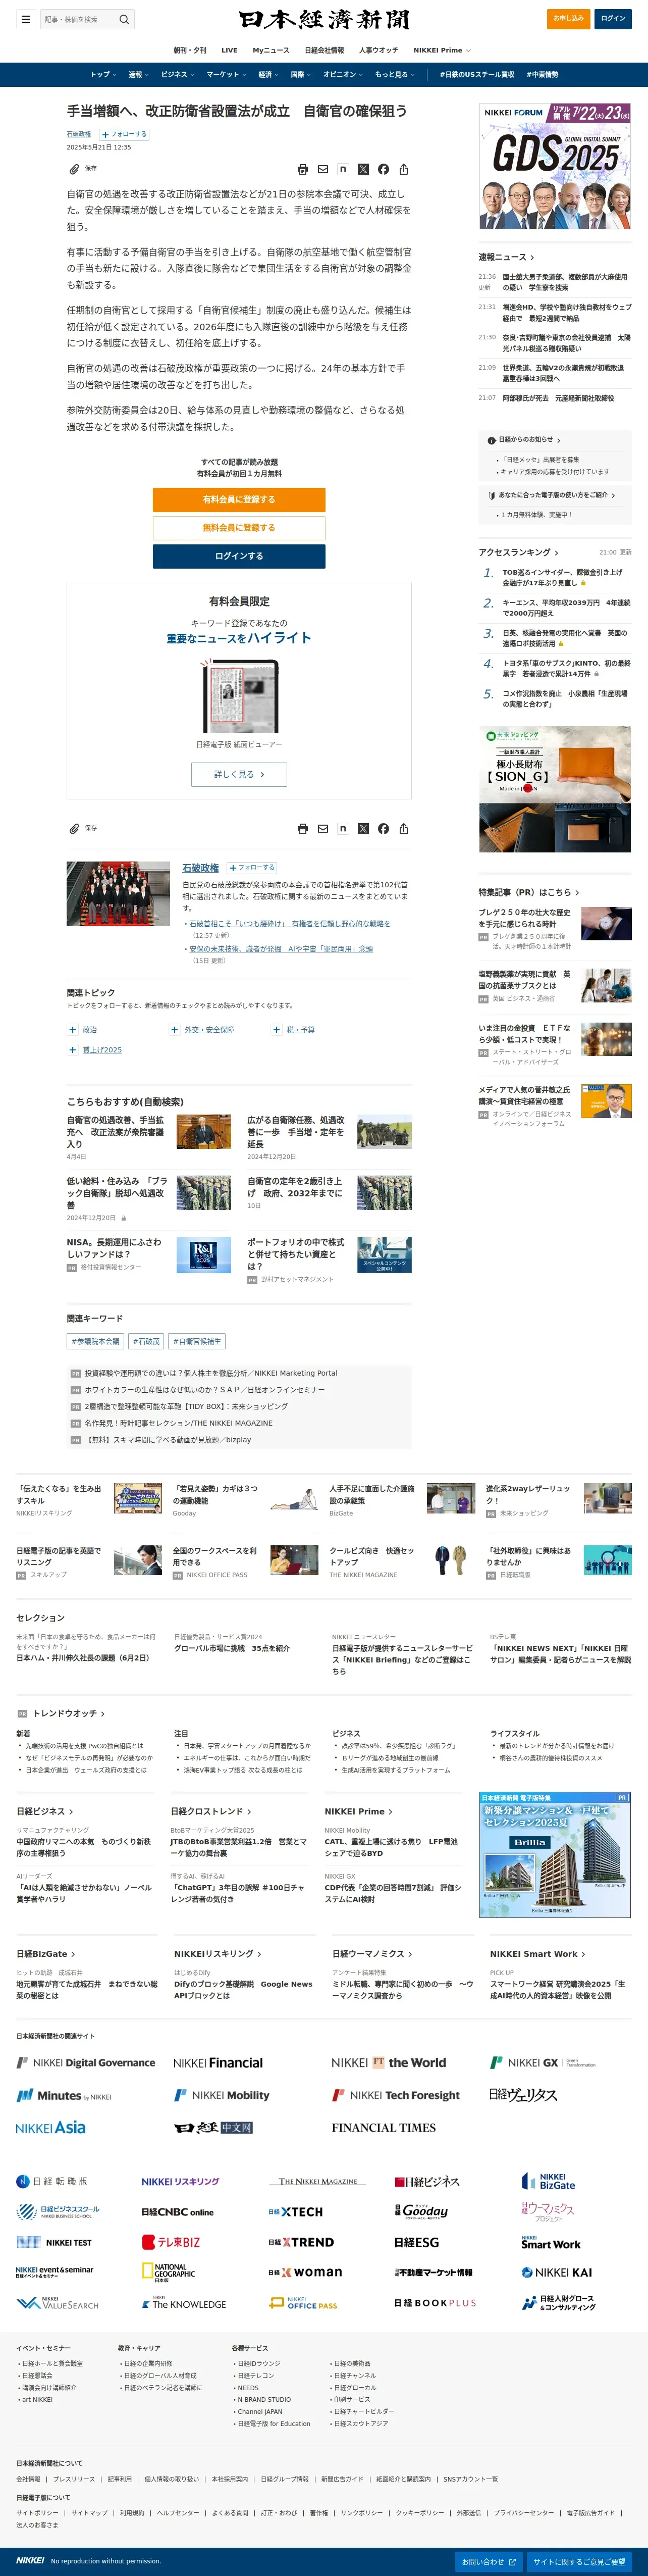Open the #日鉄のUSスチール買収 tag
Screen dimensions: 648x2576
tap(477, 74)
